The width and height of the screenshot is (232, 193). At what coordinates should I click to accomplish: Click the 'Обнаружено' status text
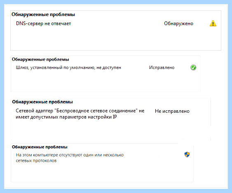[x=178, y=23]
